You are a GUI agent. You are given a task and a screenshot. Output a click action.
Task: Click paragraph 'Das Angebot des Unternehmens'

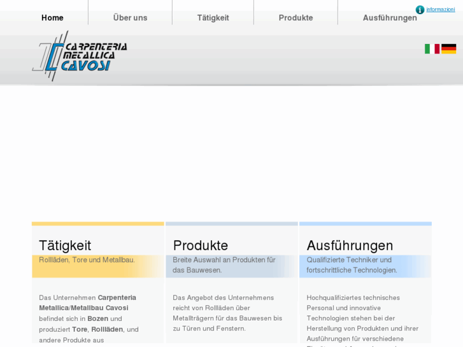[x=227, y=313]
